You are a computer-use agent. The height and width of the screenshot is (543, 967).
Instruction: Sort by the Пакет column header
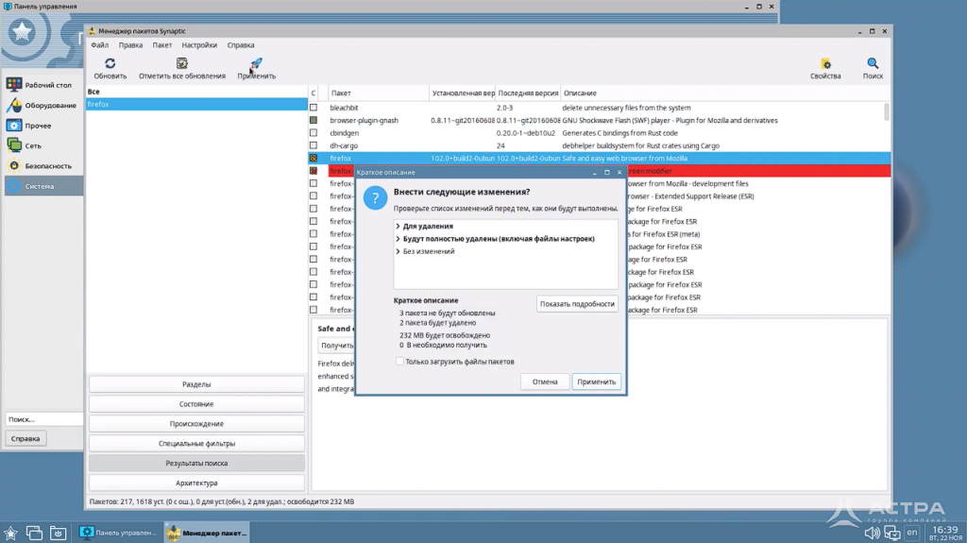point(378,93)
